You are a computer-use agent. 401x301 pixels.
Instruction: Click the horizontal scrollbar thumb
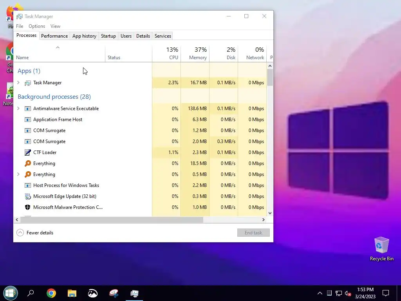[112, 219]
